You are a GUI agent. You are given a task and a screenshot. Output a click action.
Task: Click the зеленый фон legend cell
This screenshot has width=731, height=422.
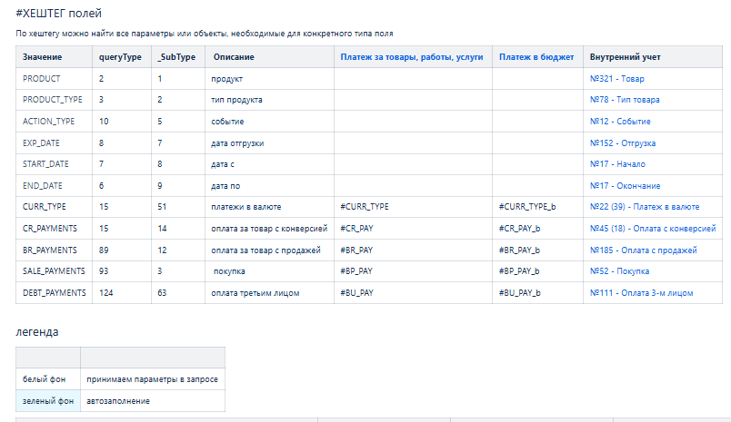(x=46, y=400)
